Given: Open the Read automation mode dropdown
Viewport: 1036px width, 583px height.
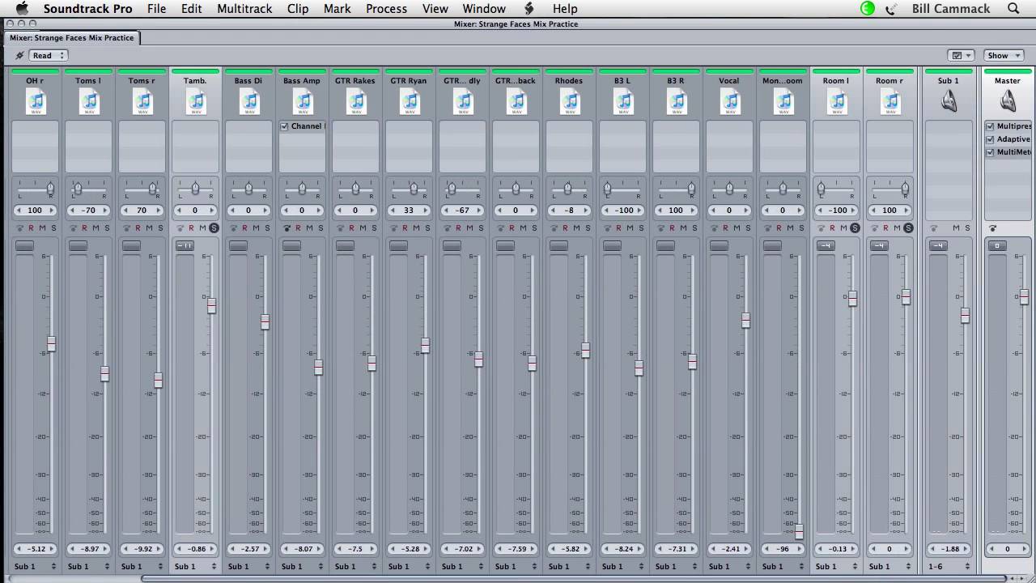Looking at the screenshot, I should click(x=49, y=56).
